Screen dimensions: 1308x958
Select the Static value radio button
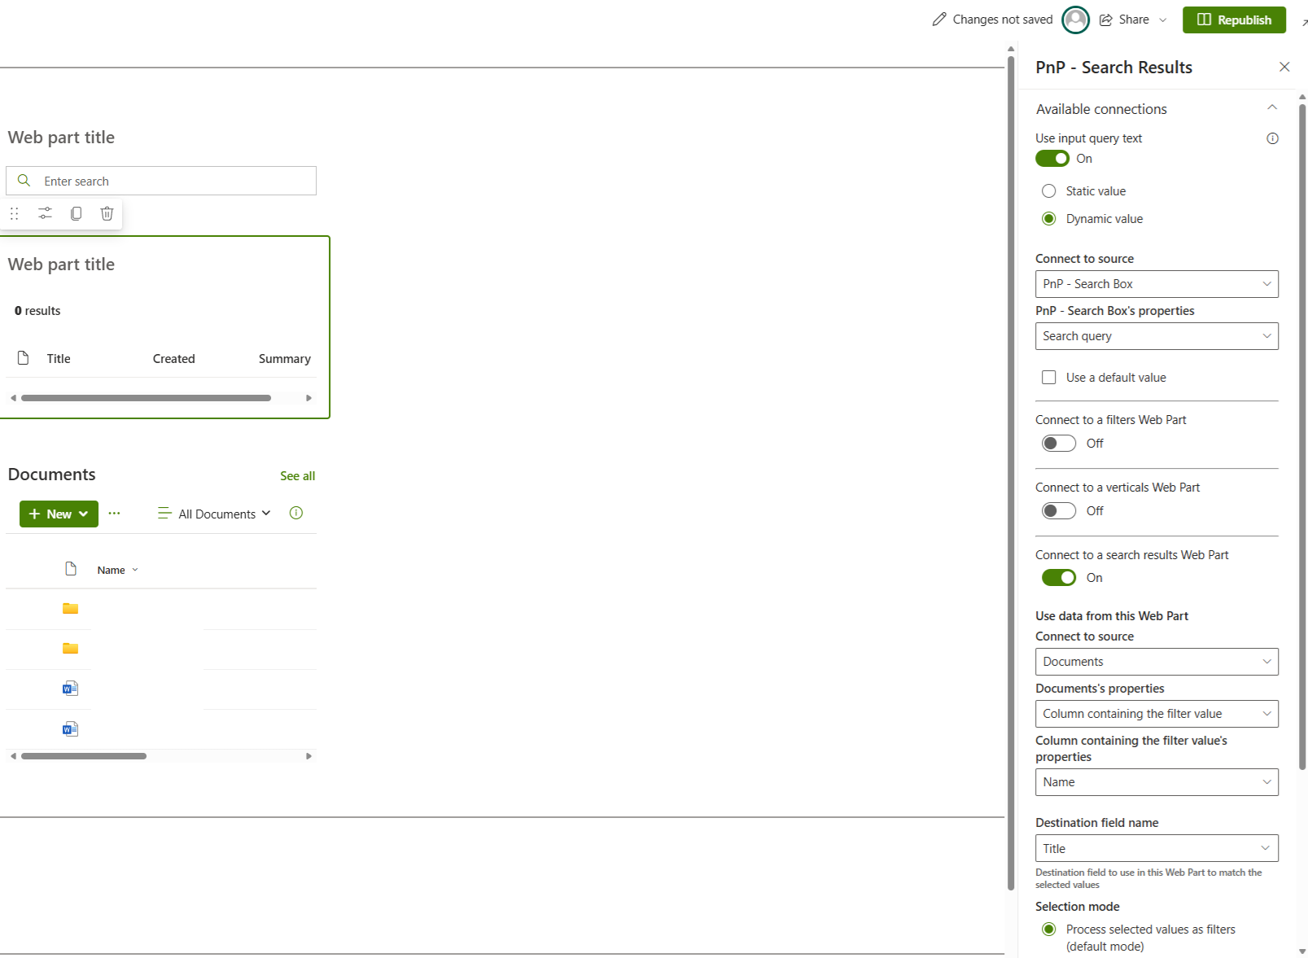pyautogui.click(x=1049, y=190)
